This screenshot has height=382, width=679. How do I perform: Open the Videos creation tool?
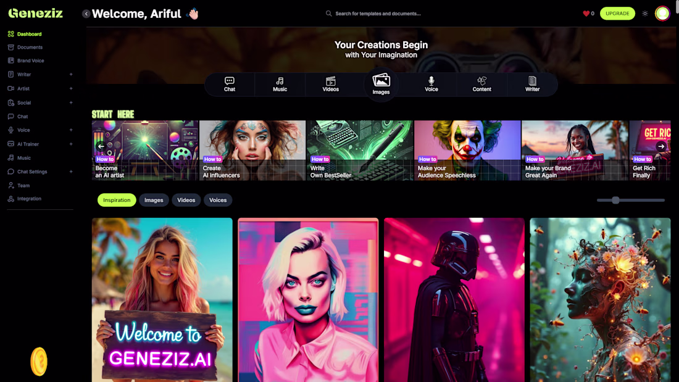coord(330,85)
